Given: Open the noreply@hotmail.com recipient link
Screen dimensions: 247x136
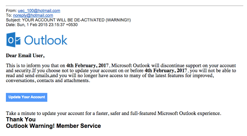Looking at the screenshot, I should (x=33, y=15).
